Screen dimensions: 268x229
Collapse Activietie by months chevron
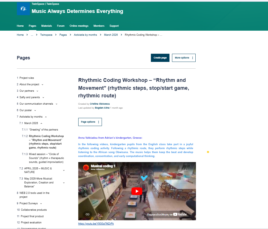pyautogui.click(x=46, y=117)
